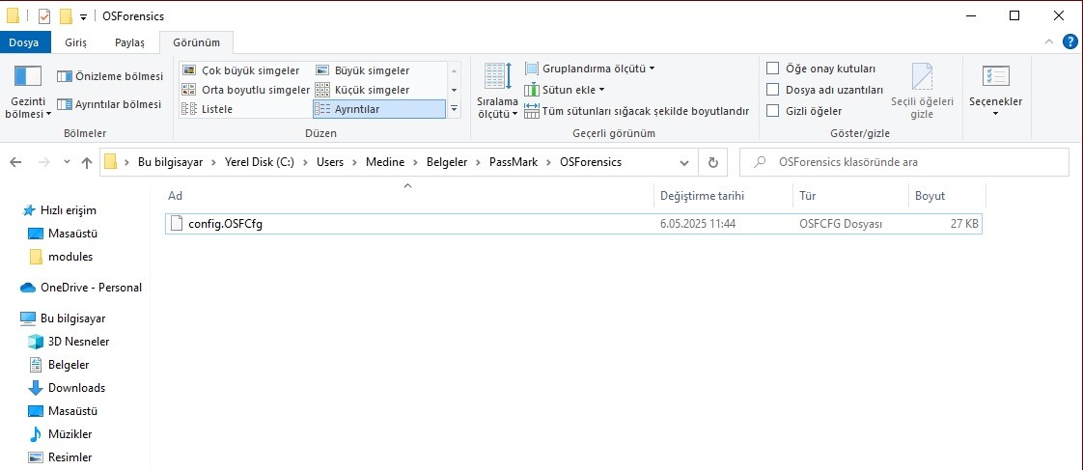Open Bu bilgisayar in sidebar
Viewport: 1083px width, 470px height.
pos(63,318)
